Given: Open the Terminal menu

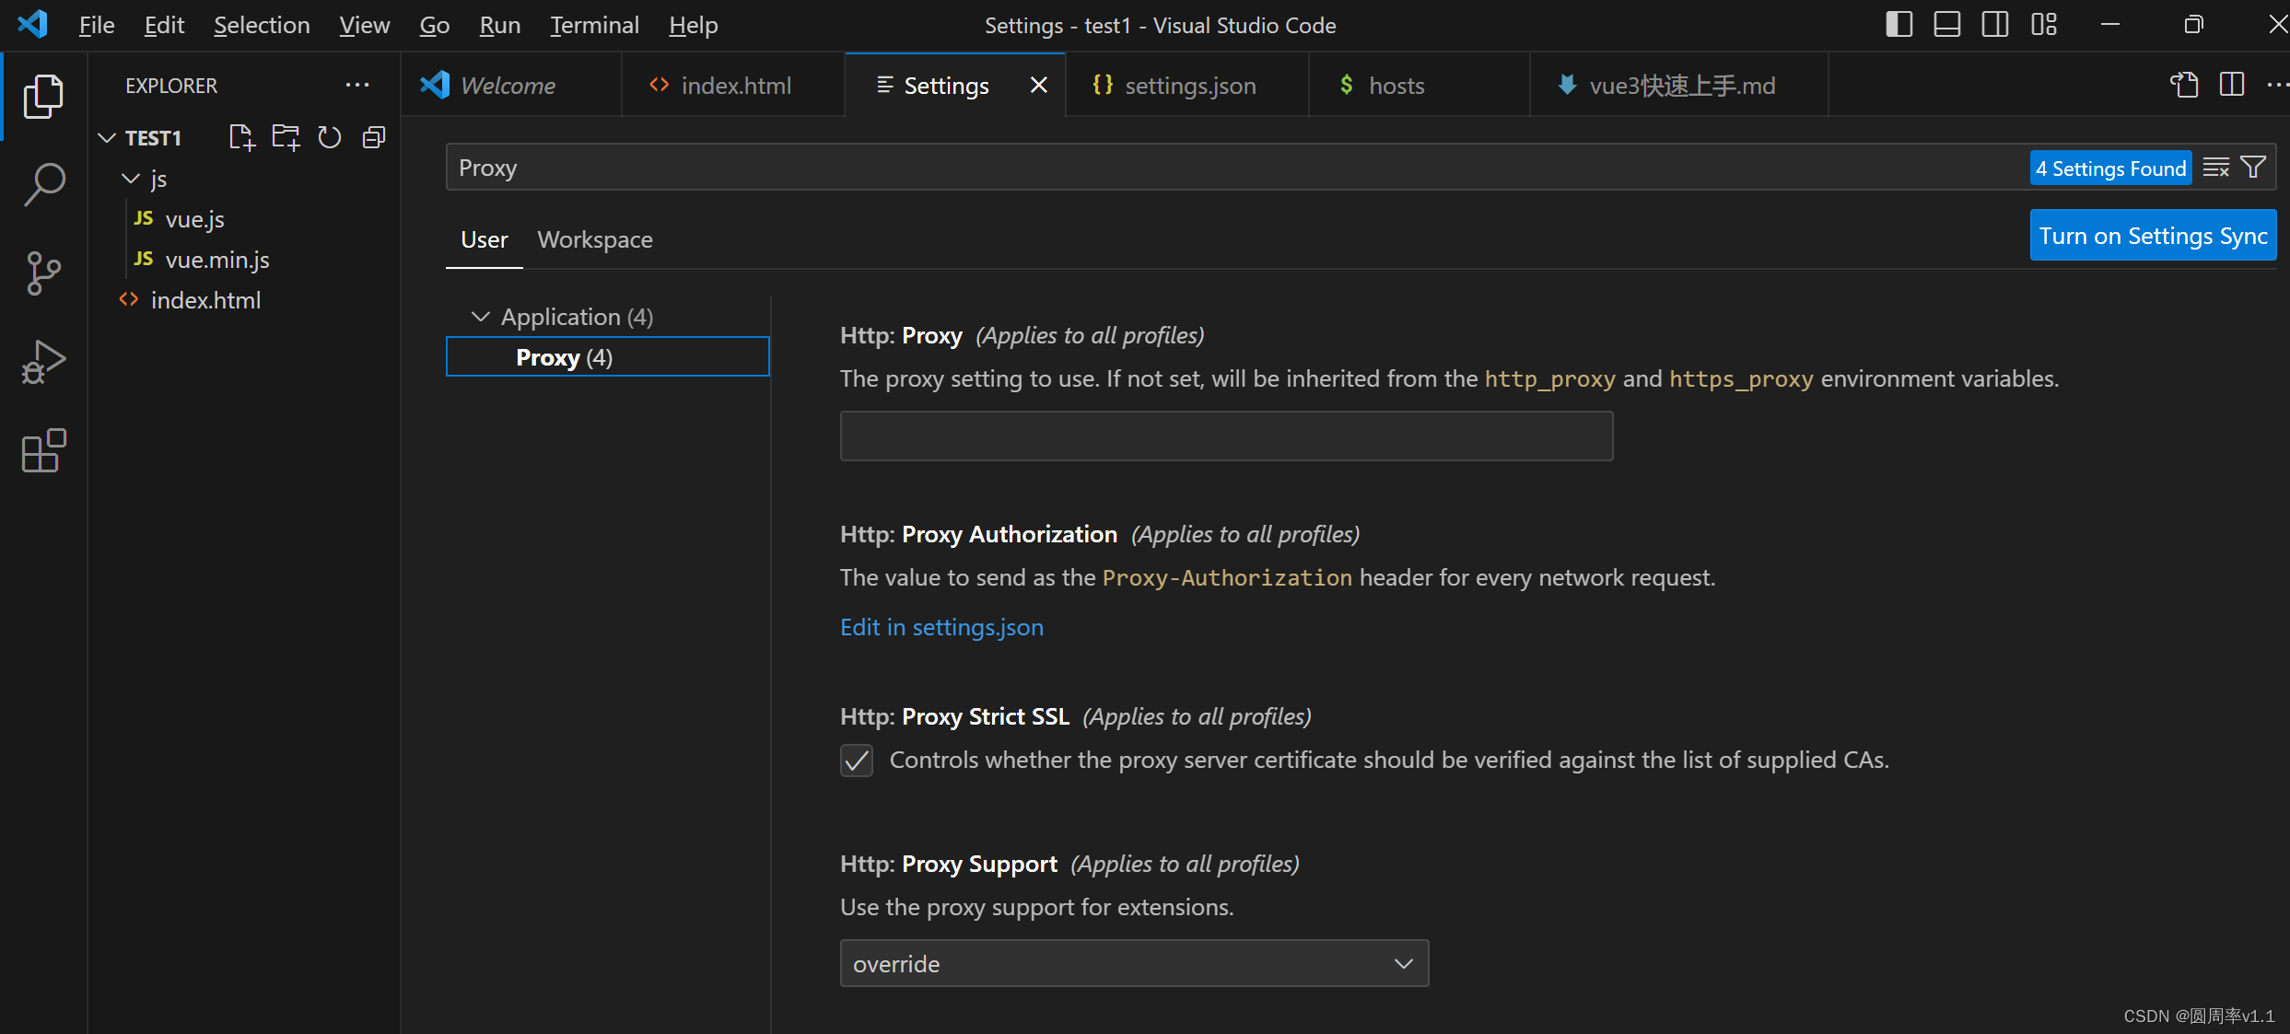Looking at the screenshot, I should [x=594, y=25].
